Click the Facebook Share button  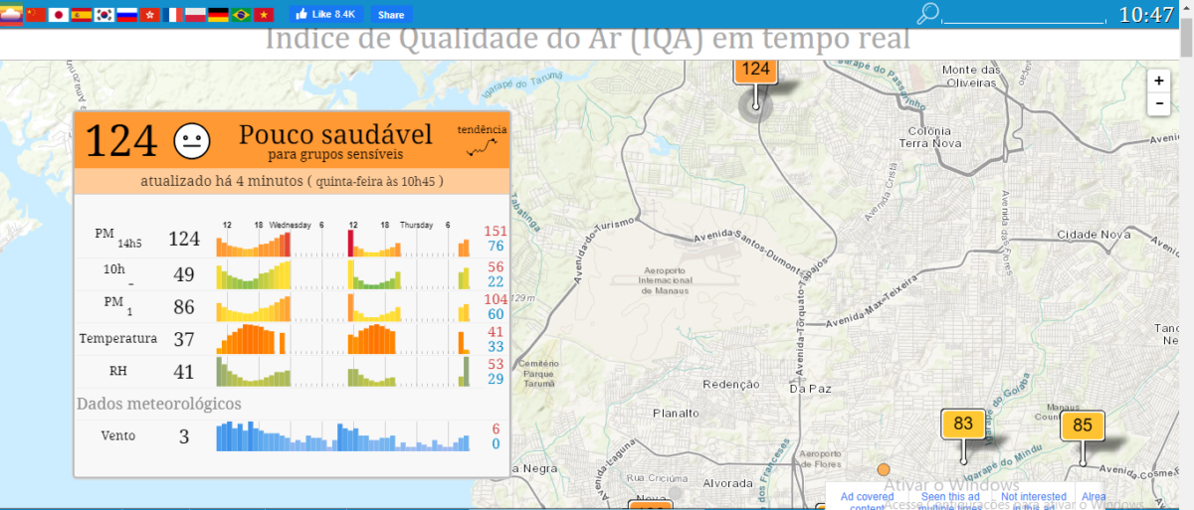coord(391,15)
